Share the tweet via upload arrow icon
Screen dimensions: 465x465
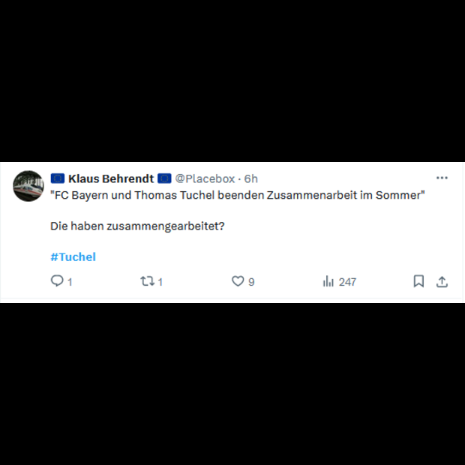pyautogui.click(x=442, y=281)
